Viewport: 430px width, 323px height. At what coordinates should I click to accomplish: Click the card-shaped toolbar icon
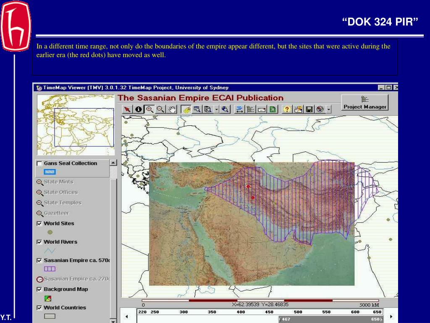click(x=262, y=109)
